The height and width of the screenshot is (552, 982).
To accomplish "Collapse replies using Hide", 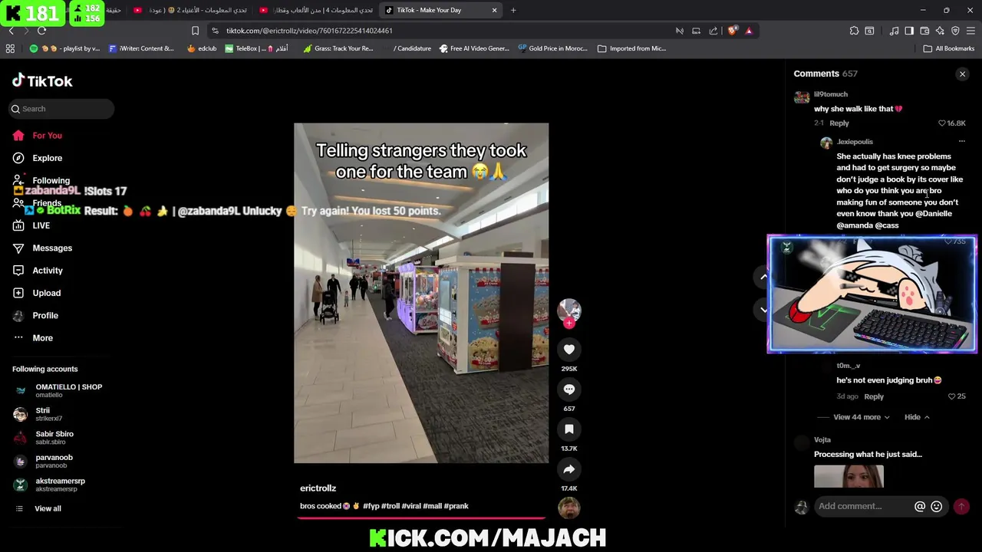I will [x=917, y=417].
